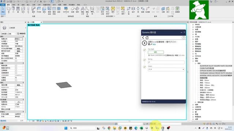234x131 pixels.
Task: Select the Curtain System tool
Action: pos(49,11)
